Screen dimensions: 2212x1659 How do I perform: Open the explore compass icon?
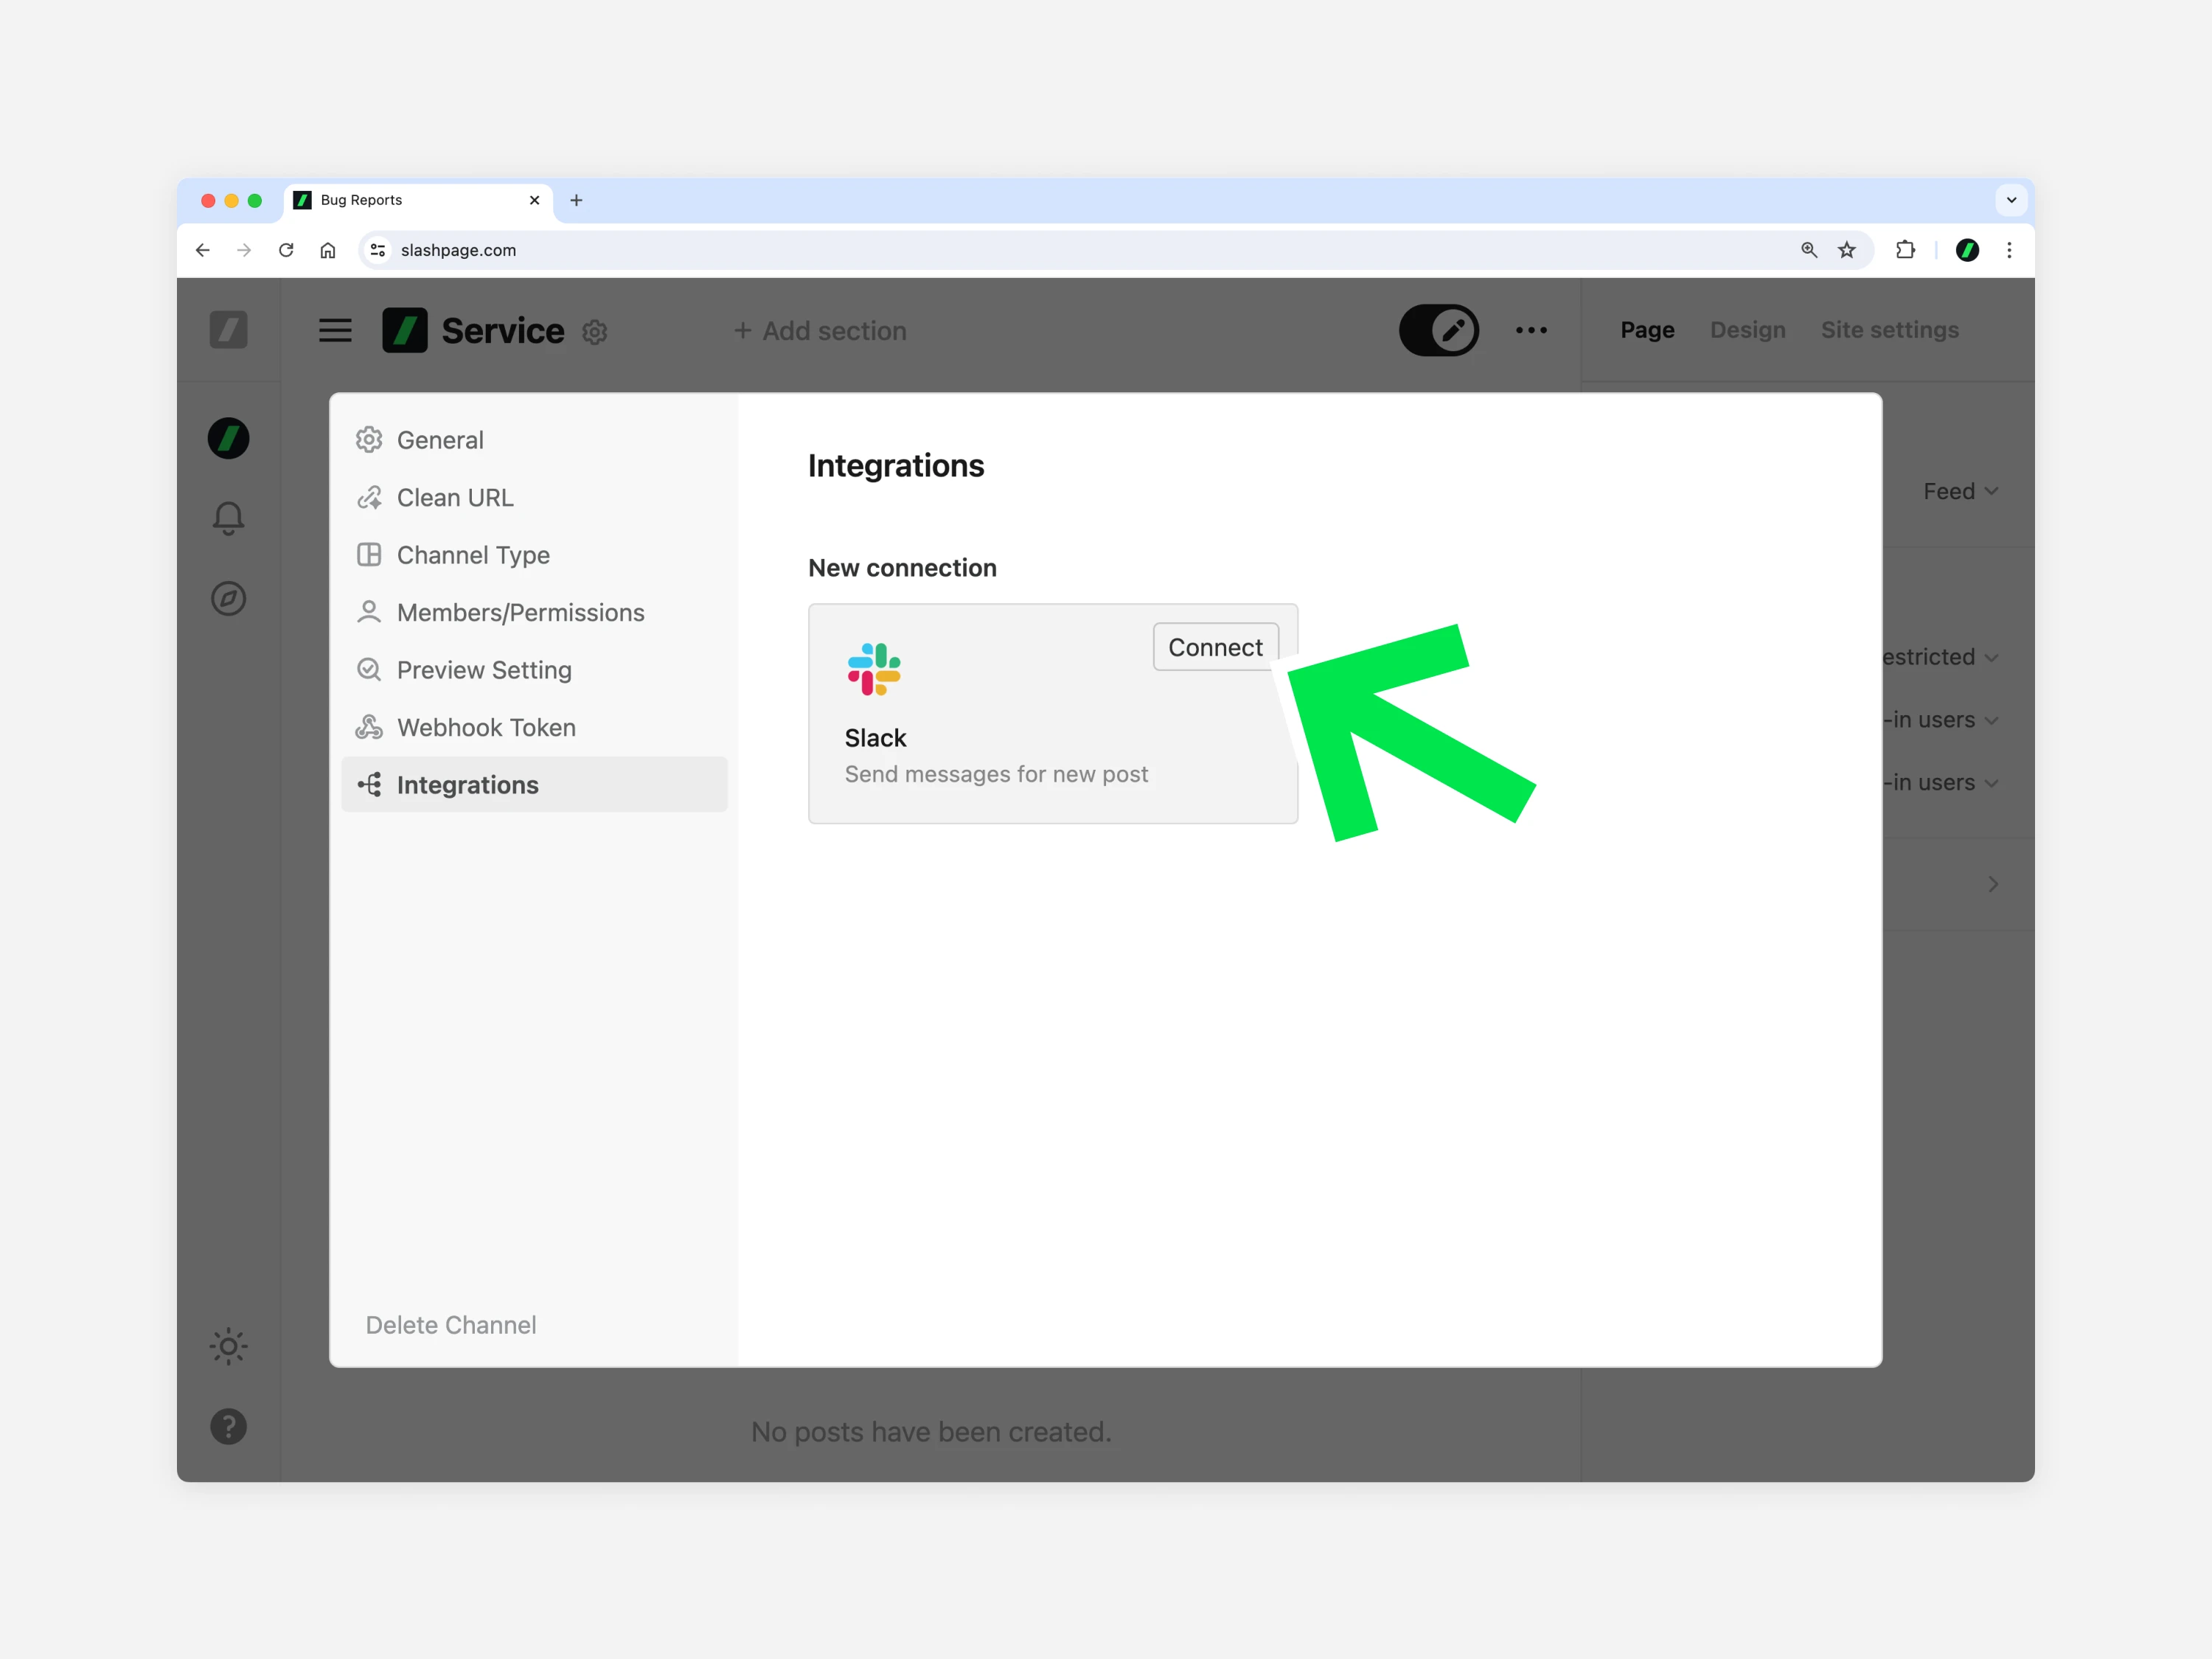pyautogui.click(x=228, y=598)
